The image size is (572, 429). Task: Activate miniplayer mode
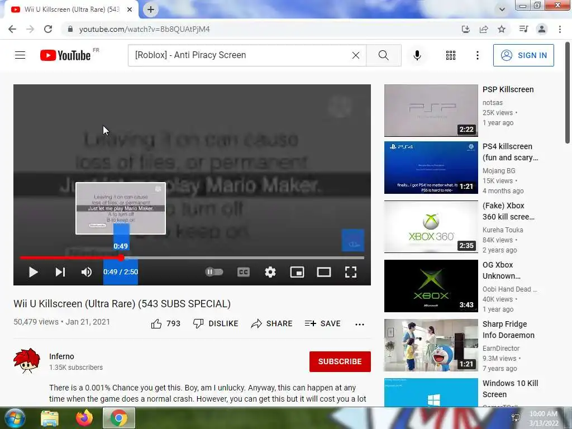coord(297,272)
